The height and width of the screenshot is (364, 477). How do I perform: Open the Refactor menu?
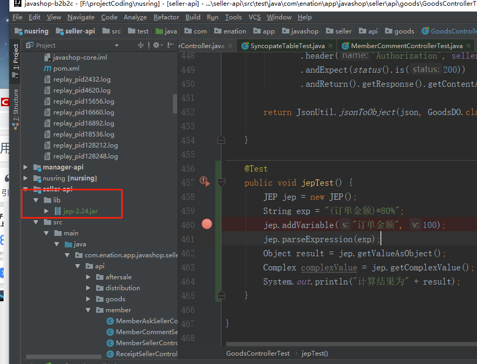point(166,17)
